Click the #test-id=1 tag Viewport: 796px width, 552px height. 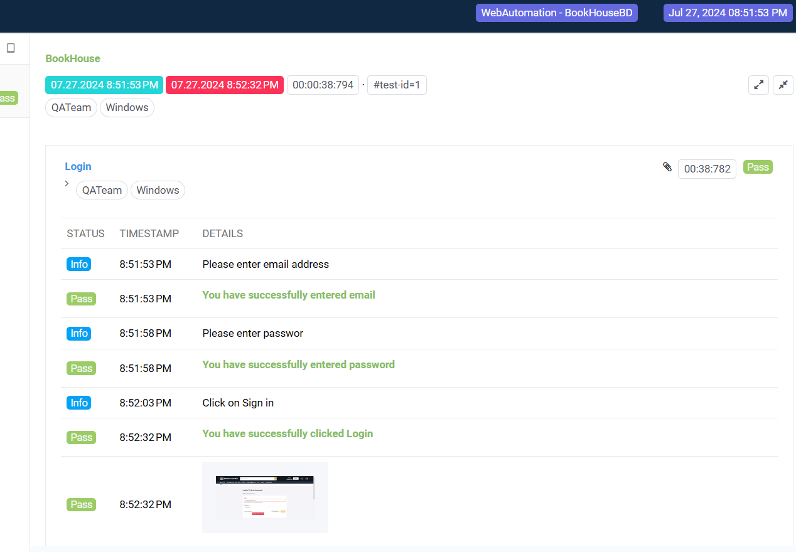click(x=397, y=85)
